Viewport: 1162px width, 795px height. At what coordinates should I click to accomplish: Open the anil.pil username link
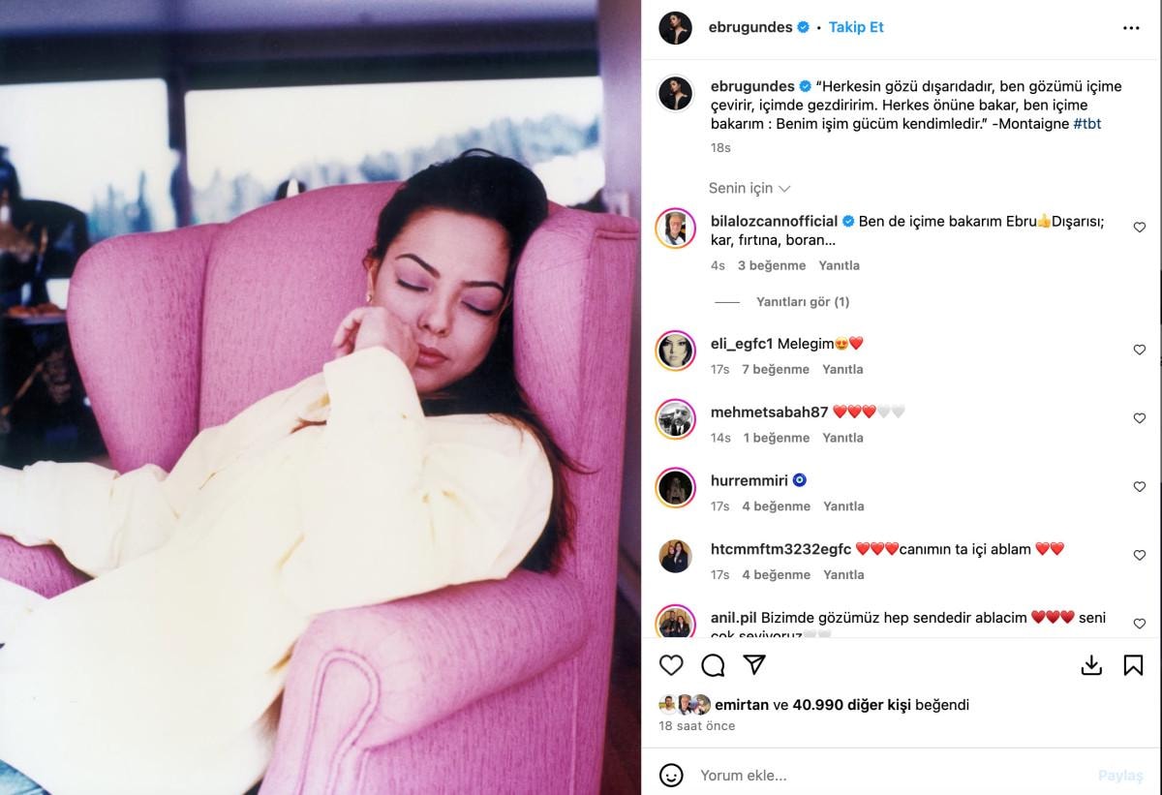pos(734,618)
